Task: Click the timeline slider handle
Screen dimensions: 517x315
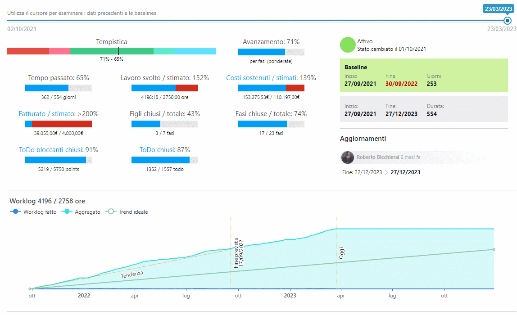Action: click(x=508, y=21)
